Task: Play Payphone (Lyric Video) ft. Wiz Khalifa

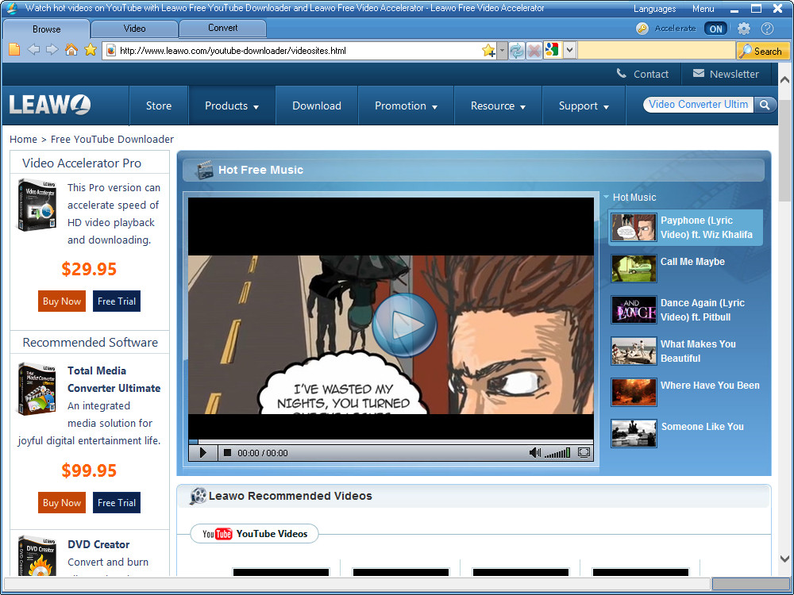Action: click(x=685, y=228)
